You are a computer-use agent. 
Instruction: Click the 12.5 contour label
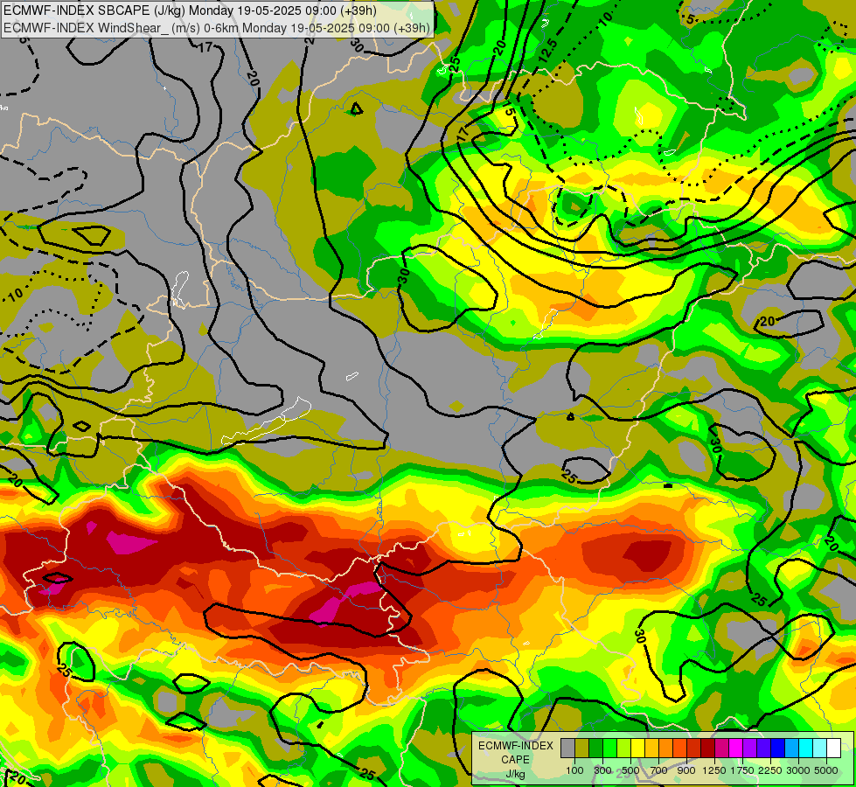(x=547, y=50)
